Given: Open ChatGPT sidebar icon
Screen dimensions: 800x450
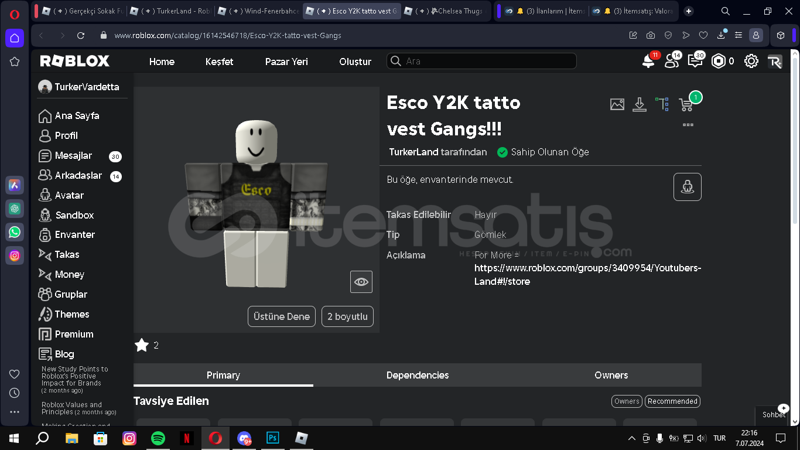Looking at the screenshot, I should 15,209.
